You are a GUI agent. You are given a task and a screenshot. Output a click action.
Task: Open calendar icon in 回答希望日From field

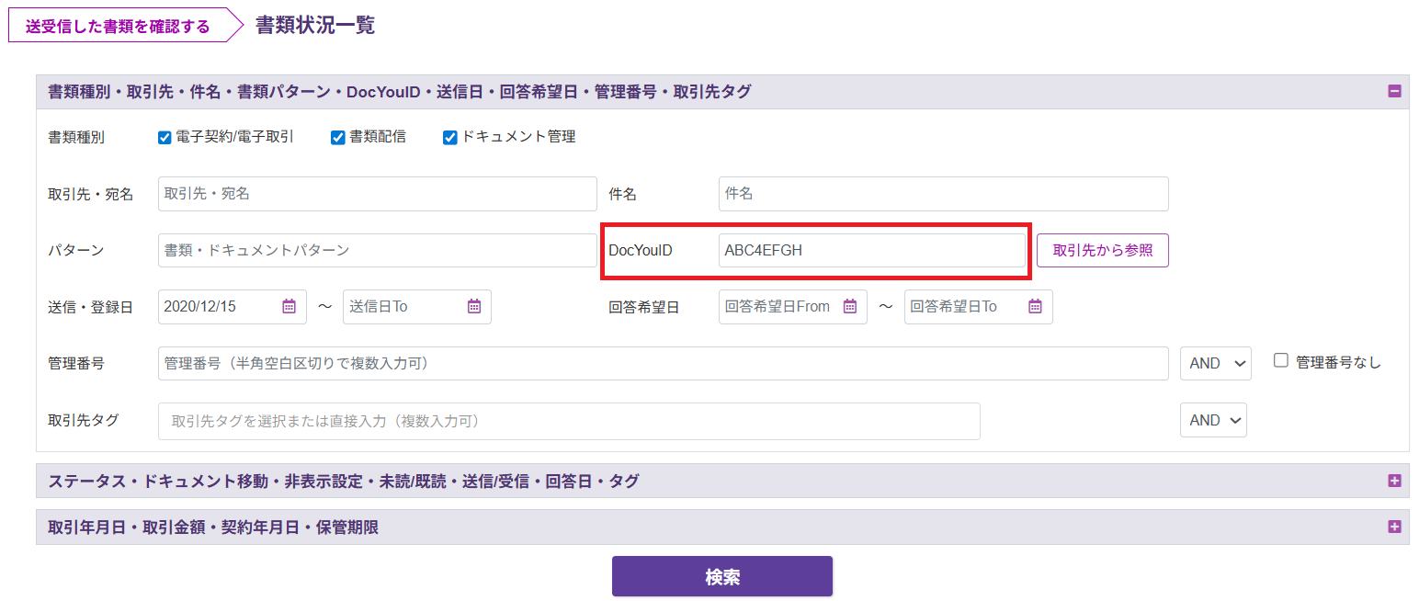(850, 306)
